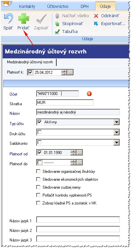Click the Späť back arrow icon
The height and width of the screenshot is (250, 133).
[8, 18]
